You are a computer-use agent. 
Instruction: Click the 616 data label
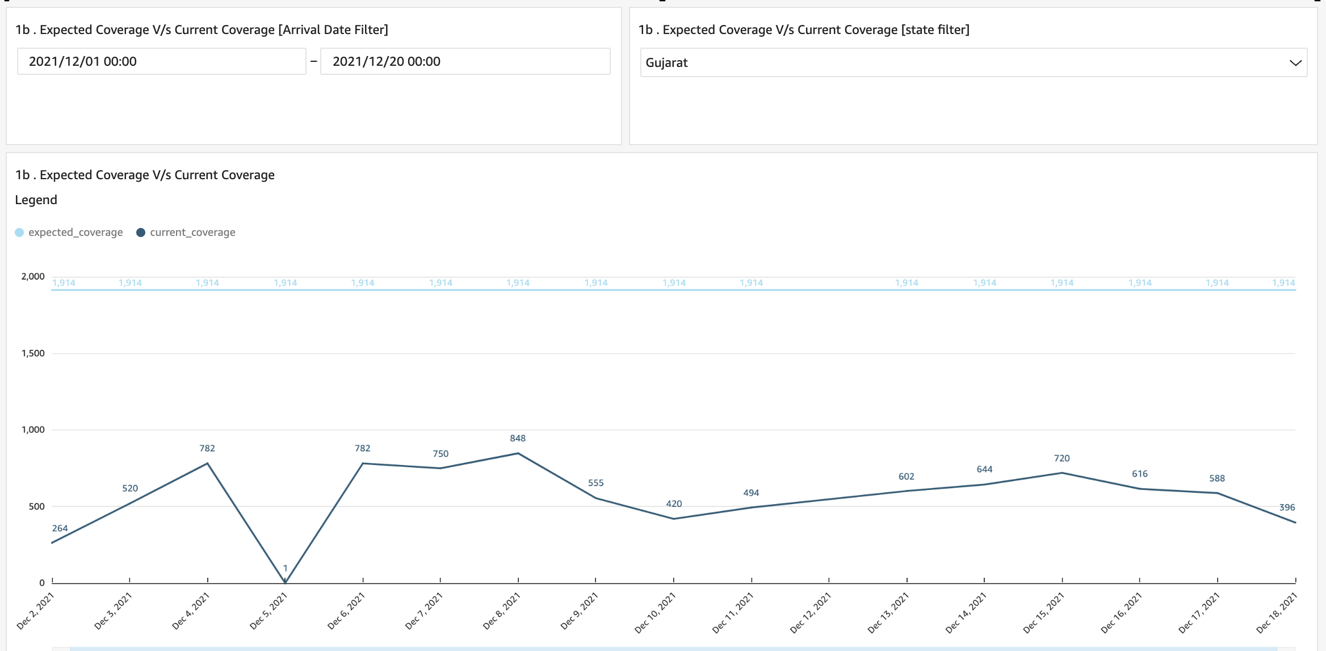click(x=1140, y=474)
